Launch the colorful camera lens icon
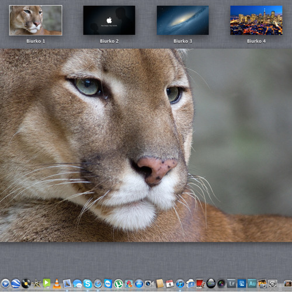Image resolution: width=292 pixels, height=292 pixels. click(x=221, y=284)
